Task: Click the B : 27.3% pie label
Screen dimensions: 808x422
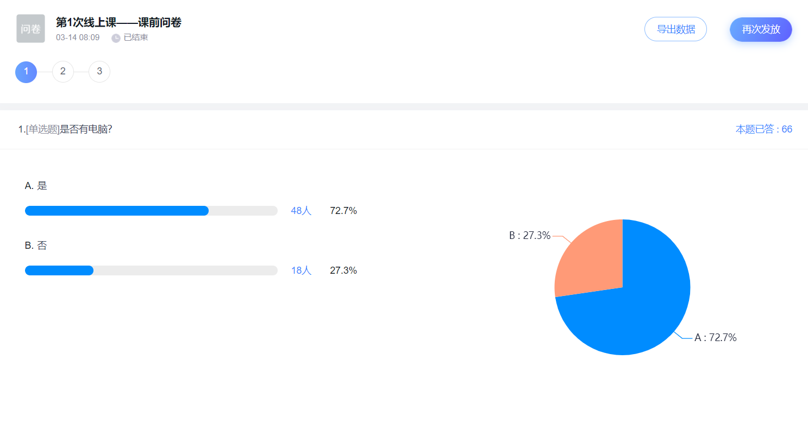Action: pos(530,236)
